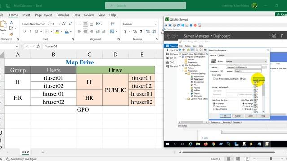Collapse the Computer Configuration tree node

point(180,57)
